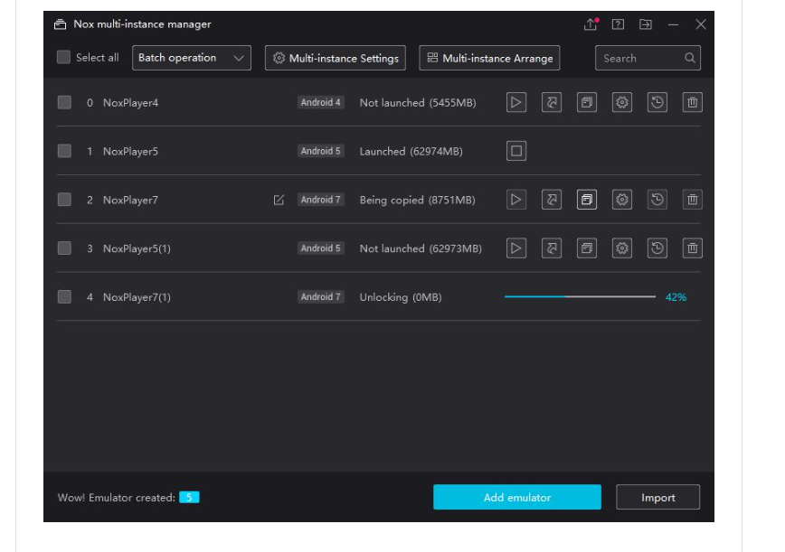Screen dimensions: 785x552
Task: Click the emulator created count badge 5
Action: point(189,497)
